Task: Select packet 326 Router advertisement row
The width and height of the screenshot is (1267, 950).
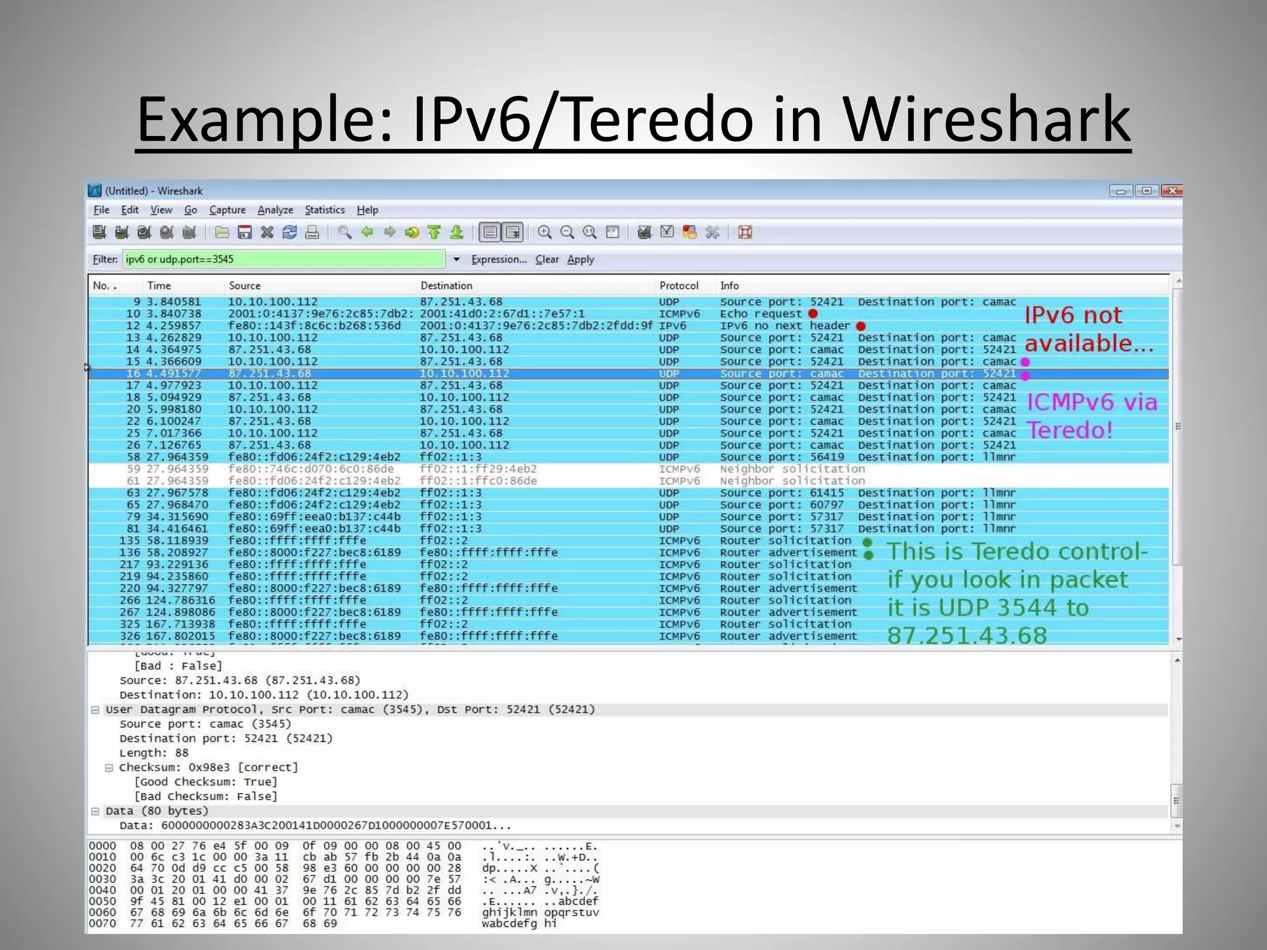Action: coord(628,636)
